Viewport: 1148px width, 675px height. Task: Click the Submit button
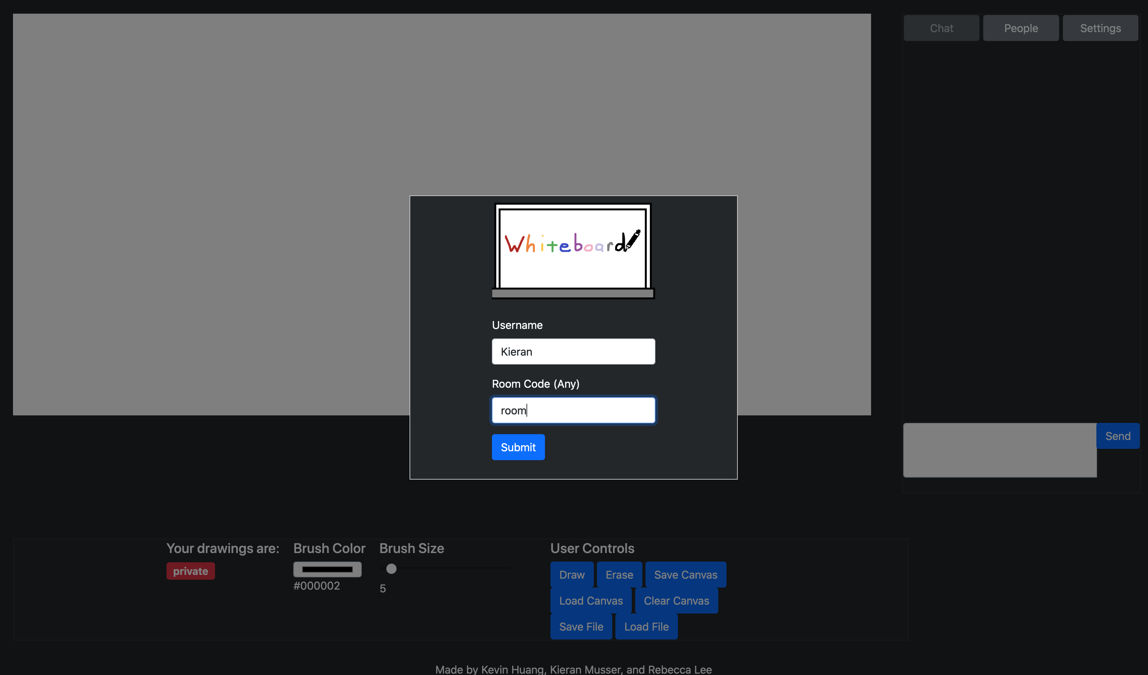pos(518,447)
